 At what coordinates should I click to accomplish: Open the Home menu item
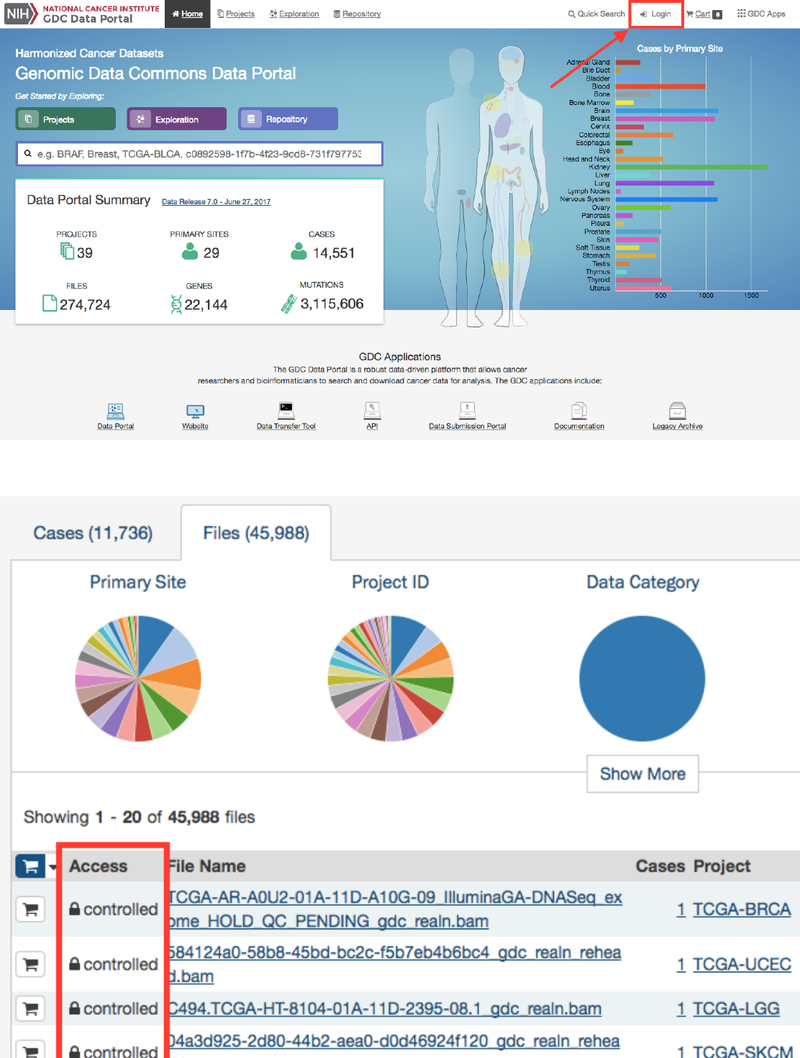(187, 14)
